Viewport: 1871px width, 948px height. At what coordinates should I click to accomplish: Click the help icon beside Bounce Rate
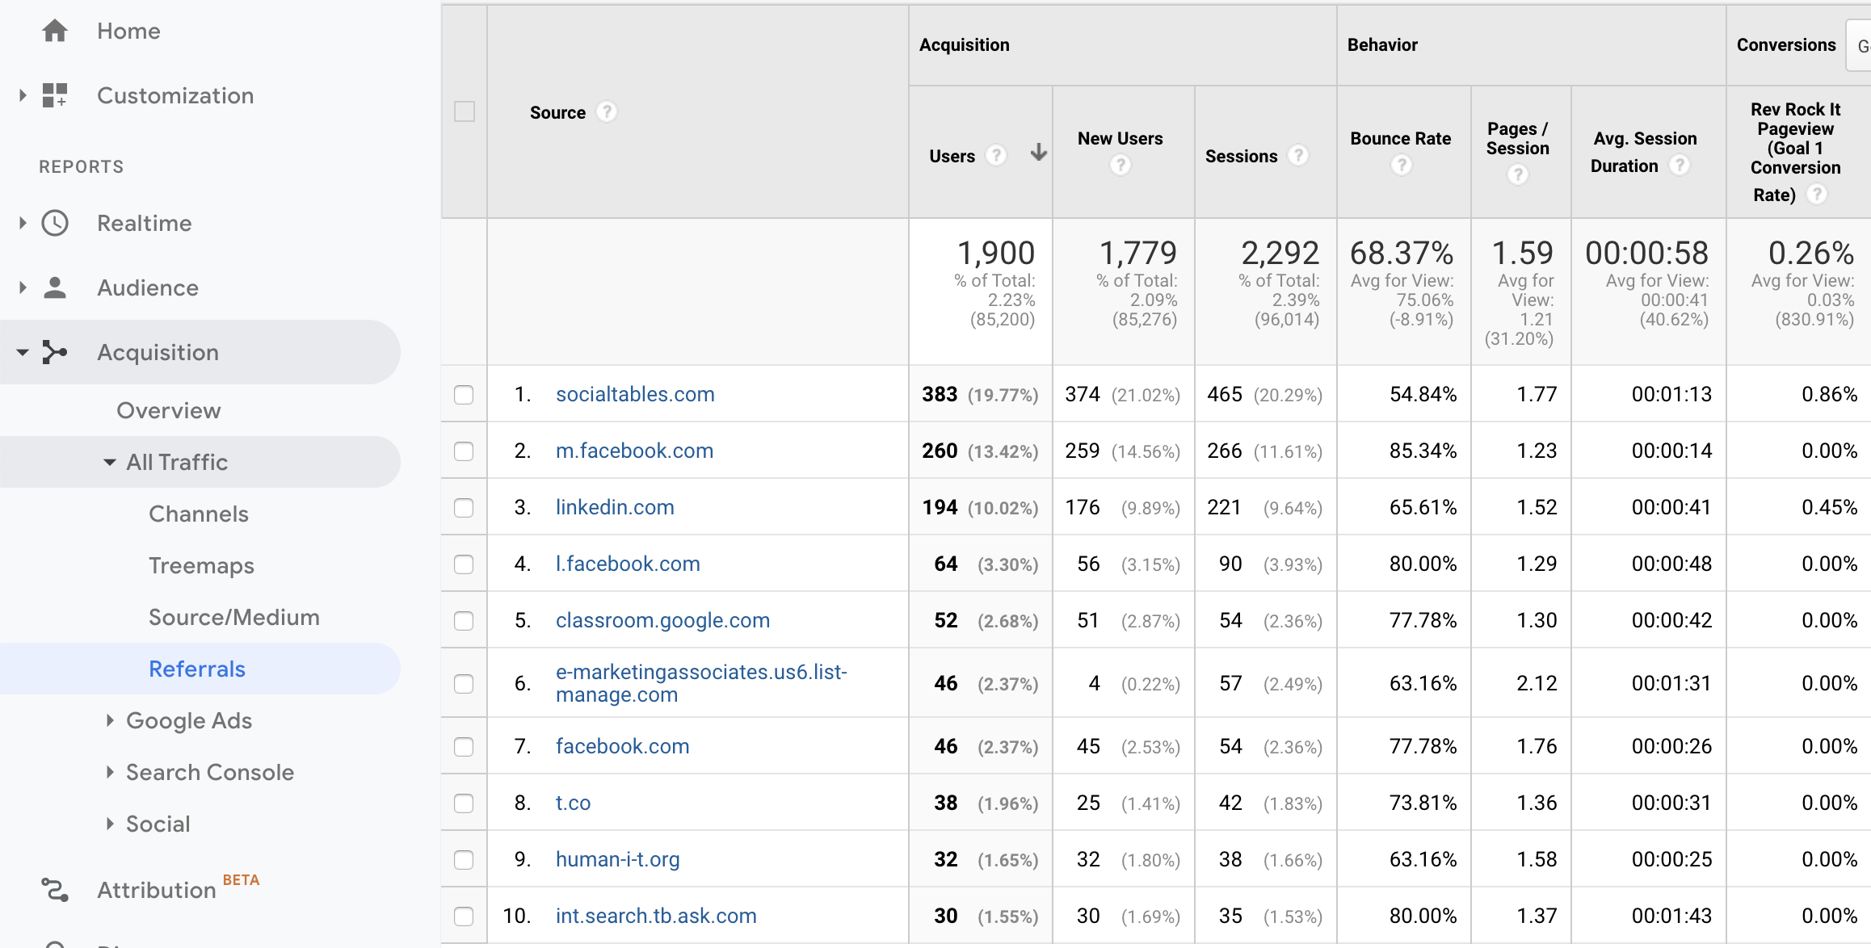pos(1402,165)
